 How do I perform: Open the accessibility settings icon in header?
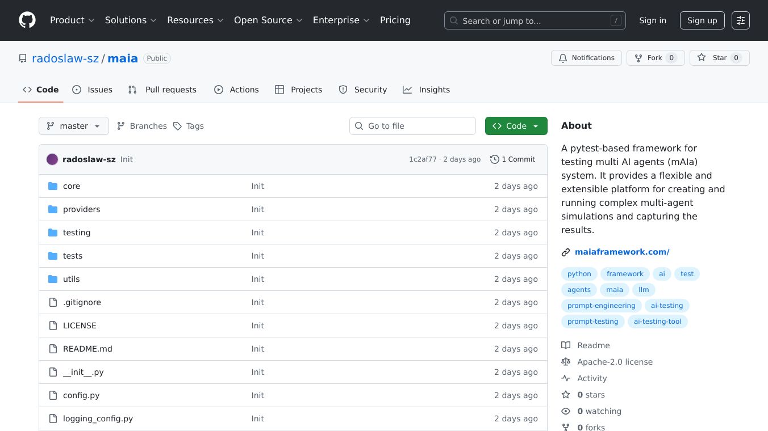pyautogui.click(x=740, y=20)
